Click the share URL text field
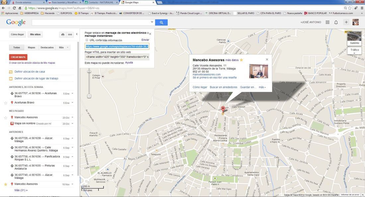The width and height of the screenshot is (365, 197). (117, 46)
